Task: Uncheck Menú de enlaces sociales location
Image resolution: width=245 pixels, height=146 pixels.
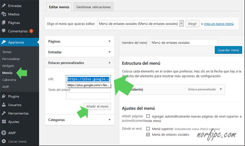Action: click(148, 134)
